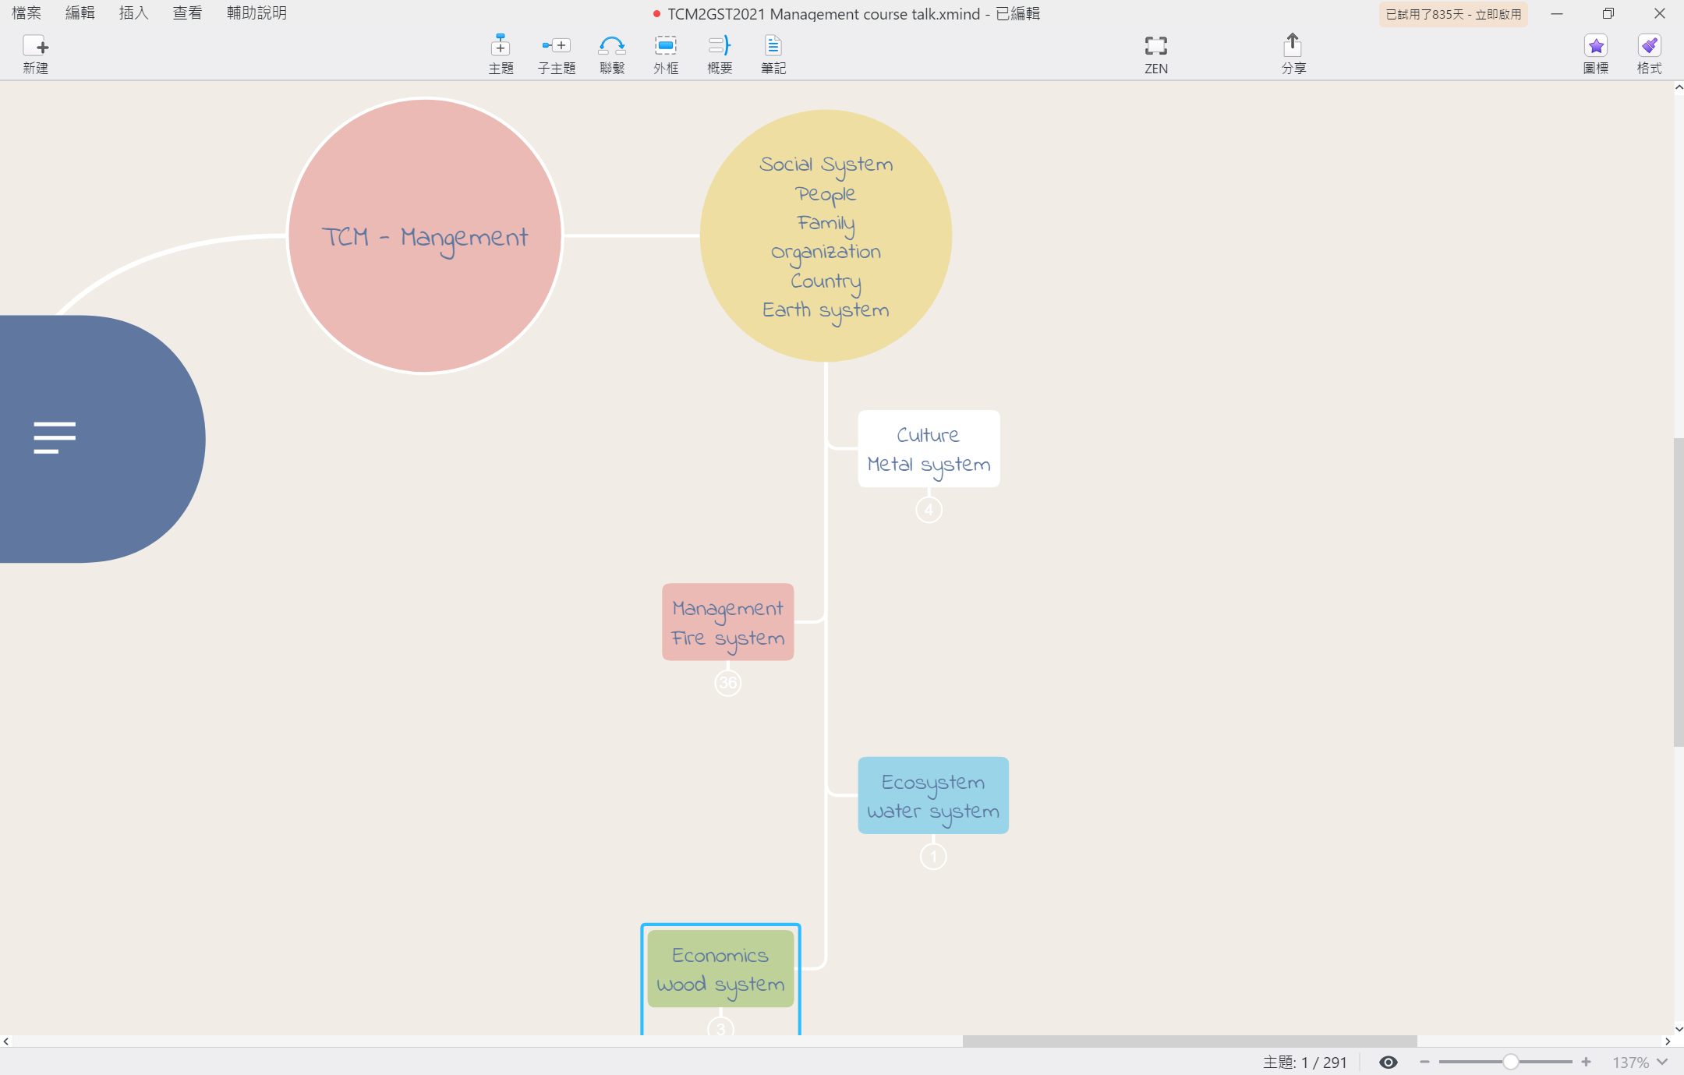Open the 輔助說明 menu
The image size is (1684, 1075).
coord(256,13)
